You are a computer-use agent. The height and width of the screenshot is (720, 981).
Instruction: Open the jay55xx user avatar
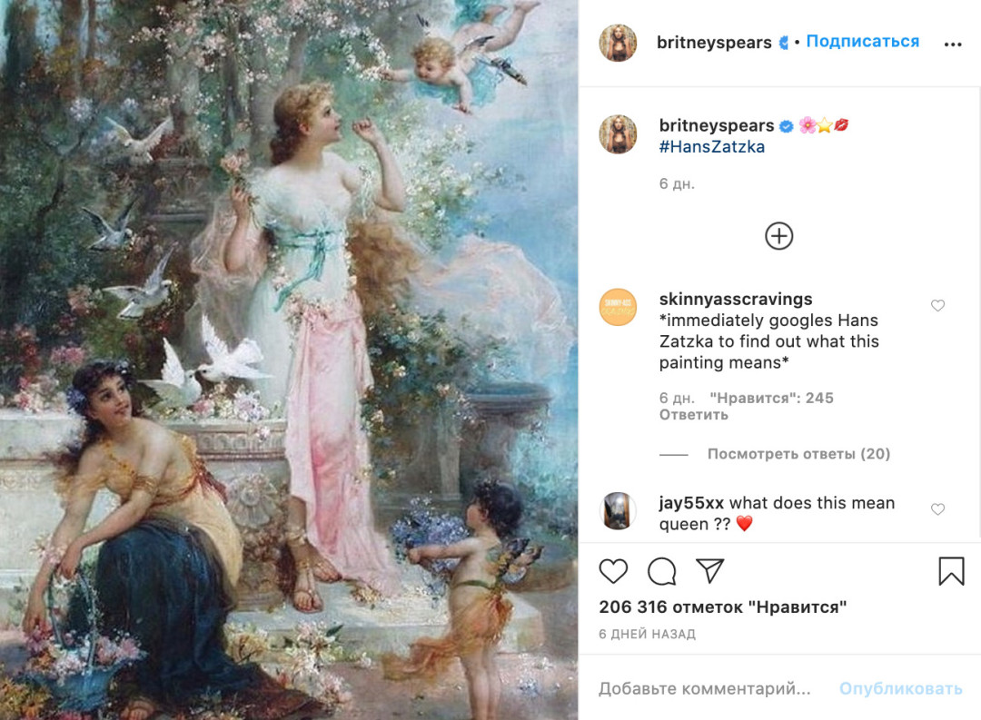618,511
